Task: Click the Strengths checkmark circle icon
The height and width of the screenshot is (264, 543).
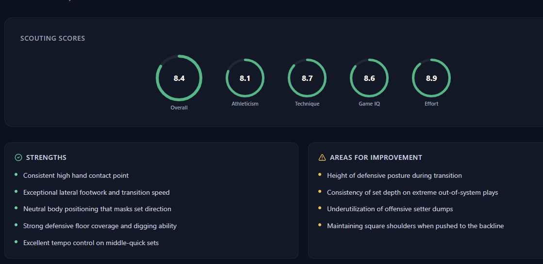Action: (x=18, y=157)
